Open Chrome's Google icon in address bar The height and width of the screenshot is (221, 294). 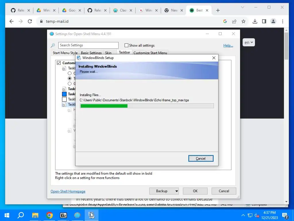pyautogui.click(x=225, y=21)
